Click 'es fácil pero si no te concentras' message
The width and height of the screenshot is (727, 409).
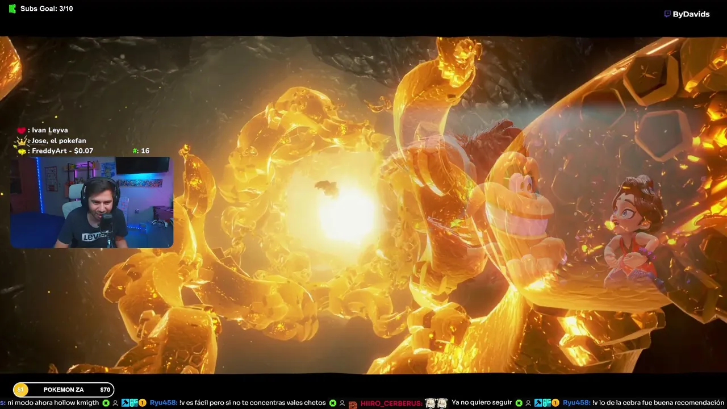pyautogui.click(x=253, y=403)
